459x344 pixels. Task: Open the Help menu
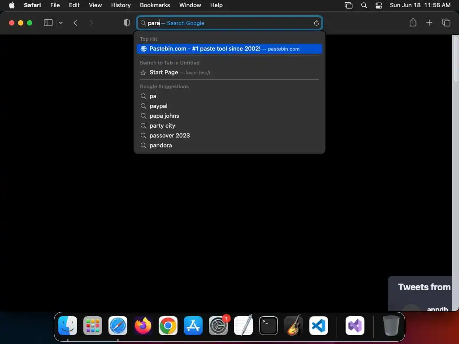coord(217,5)
